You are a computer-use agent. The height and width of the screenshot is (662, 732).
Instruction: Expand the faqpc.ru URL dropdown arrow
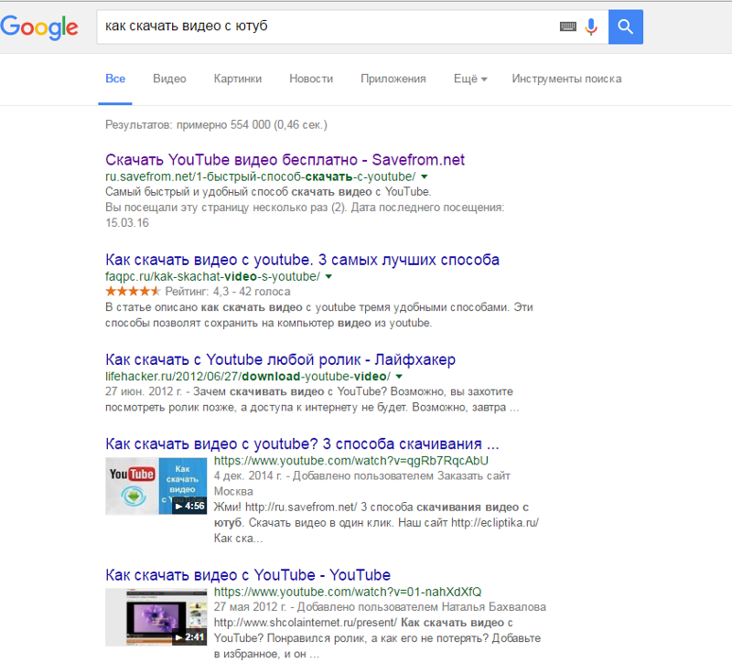pyautogui.click(x=328, y=277)
